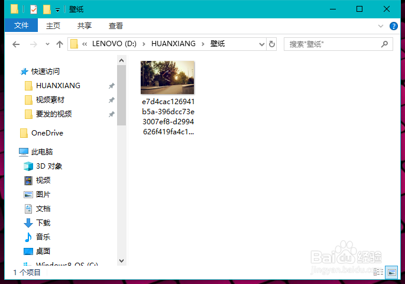Viewport: 405px width, 284px height.
Task: Minimize the 壁纸 window
Action: coord(333,9)
